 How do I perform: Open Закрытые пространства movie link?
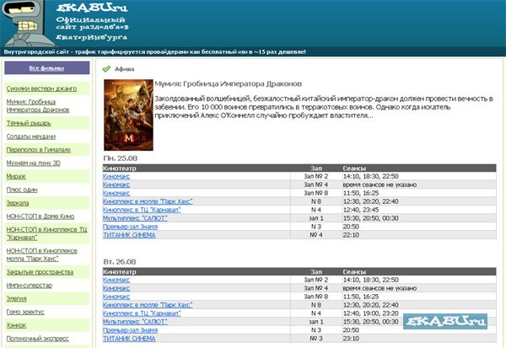tap(40, 272)
